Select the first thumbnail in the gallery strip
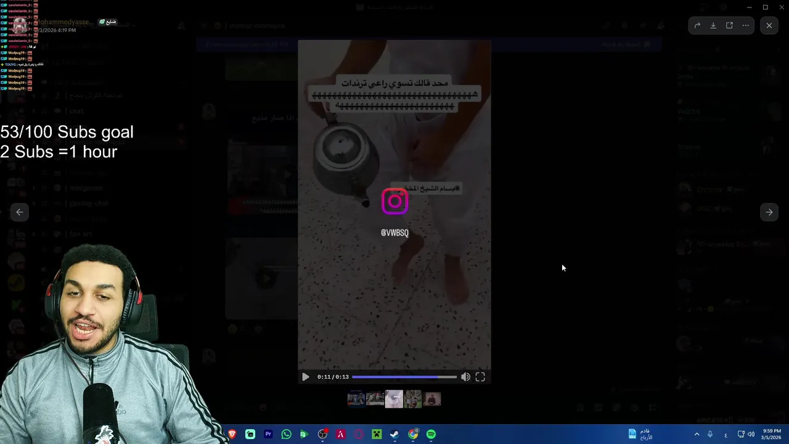This screenshot has height=444, width=789. [356, 399]
